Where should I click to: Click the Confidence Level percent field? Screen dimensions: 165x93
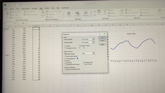pos(81,48)
